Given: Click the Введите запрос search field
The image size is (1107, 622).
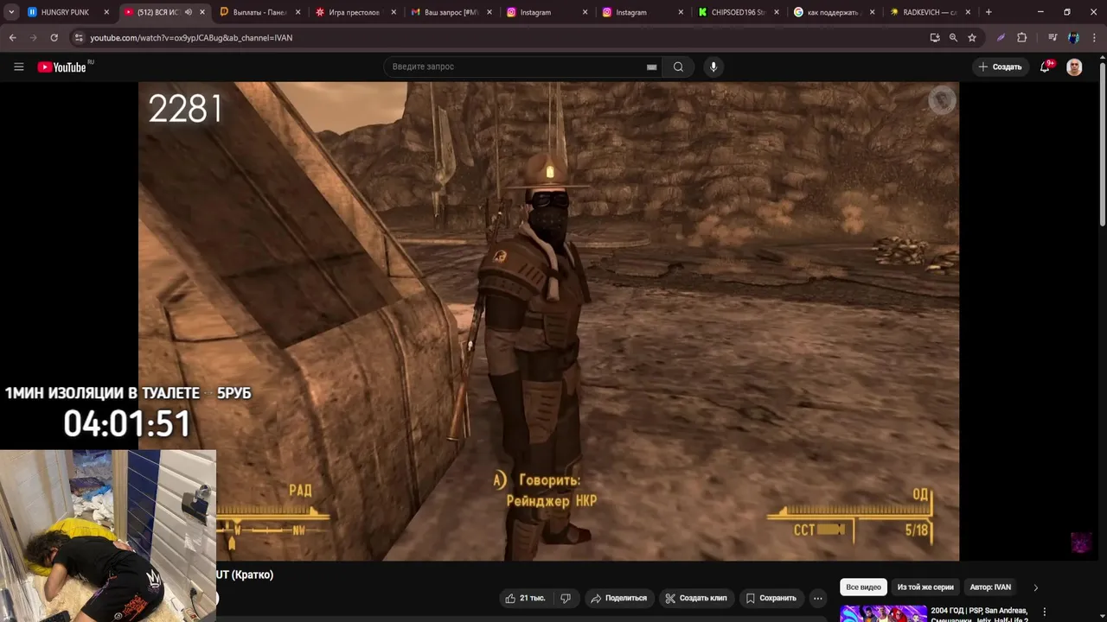Looking at the screenshot, I should (x=522, y=67).
